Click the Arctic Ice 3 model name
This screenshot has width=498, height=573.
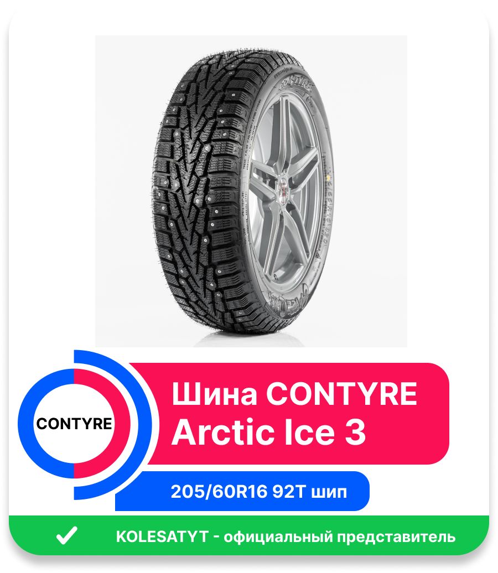[x=268, y=433]
